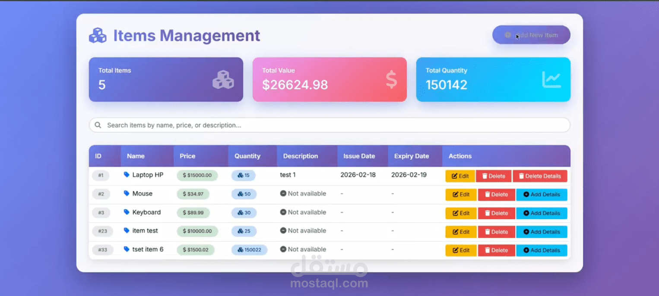This screenshot has height=296, width=659.
Task: Click the trash icon on Mouse's Delete button
Action: click(x=488, y=194)
